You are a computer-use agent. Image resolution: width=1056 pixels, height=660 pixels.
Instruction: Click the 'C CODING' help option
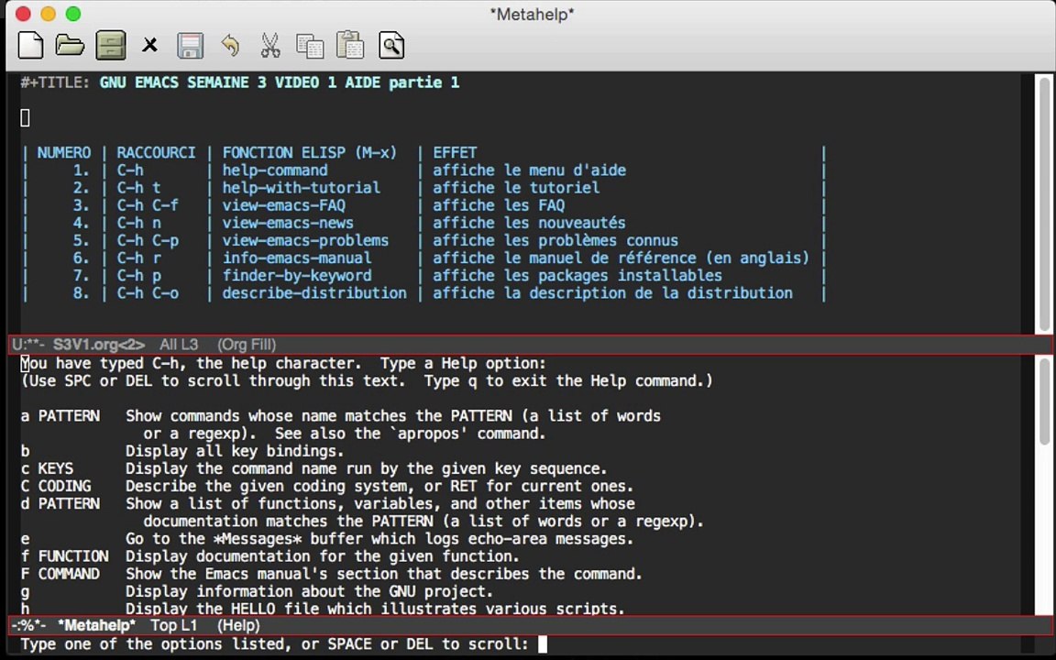[55, 486]
